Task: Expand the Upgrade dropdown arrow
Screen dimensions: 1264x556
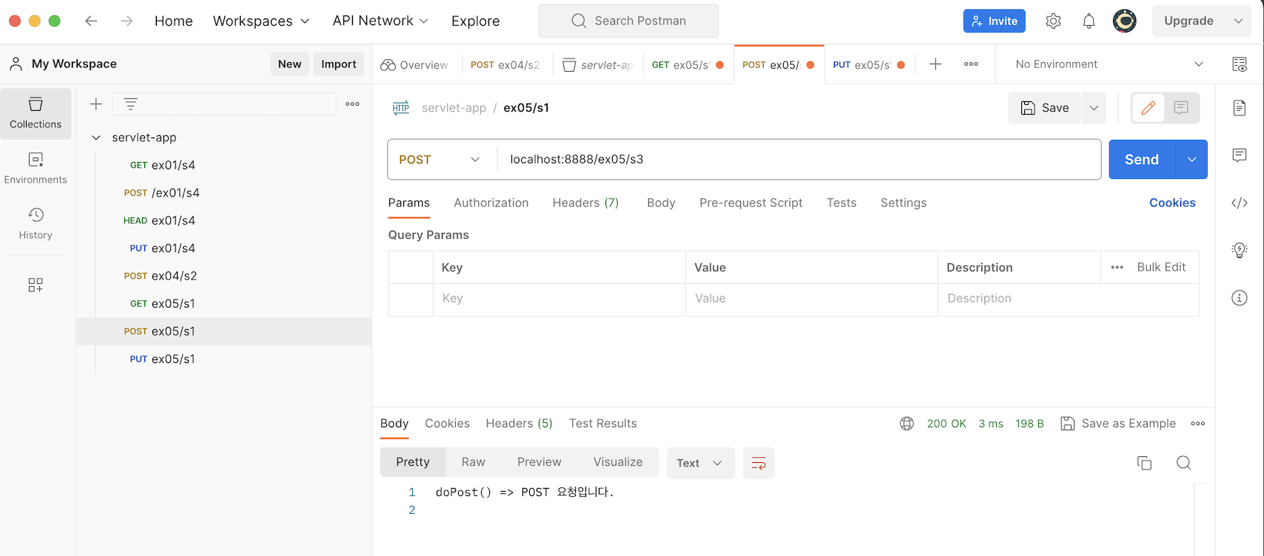Action: tap(1238, 21)
